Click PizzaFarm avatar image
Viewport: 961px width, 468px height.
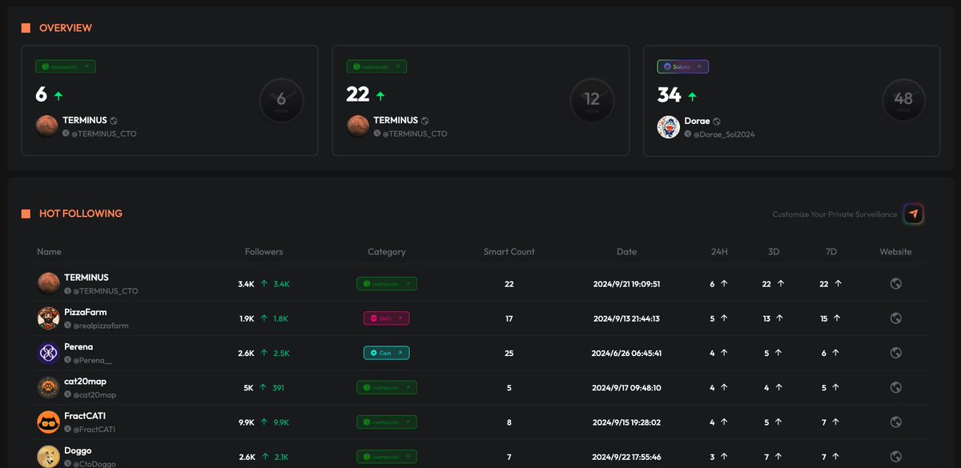tap(49, 318)
